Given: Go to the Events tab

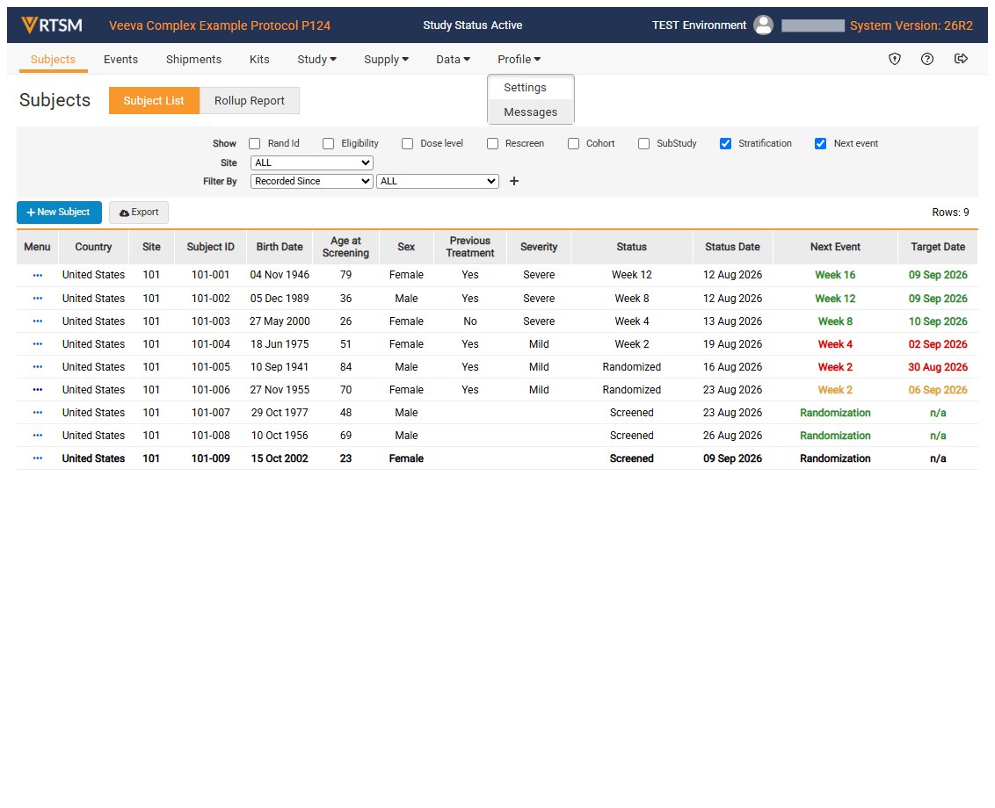Looking at the screenshot, I should [120, 59].
